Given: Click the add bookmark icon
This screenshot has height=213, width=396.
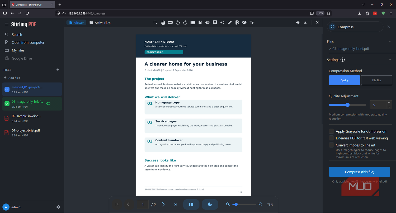Looking at the screenshot, I should click(200, 22).
